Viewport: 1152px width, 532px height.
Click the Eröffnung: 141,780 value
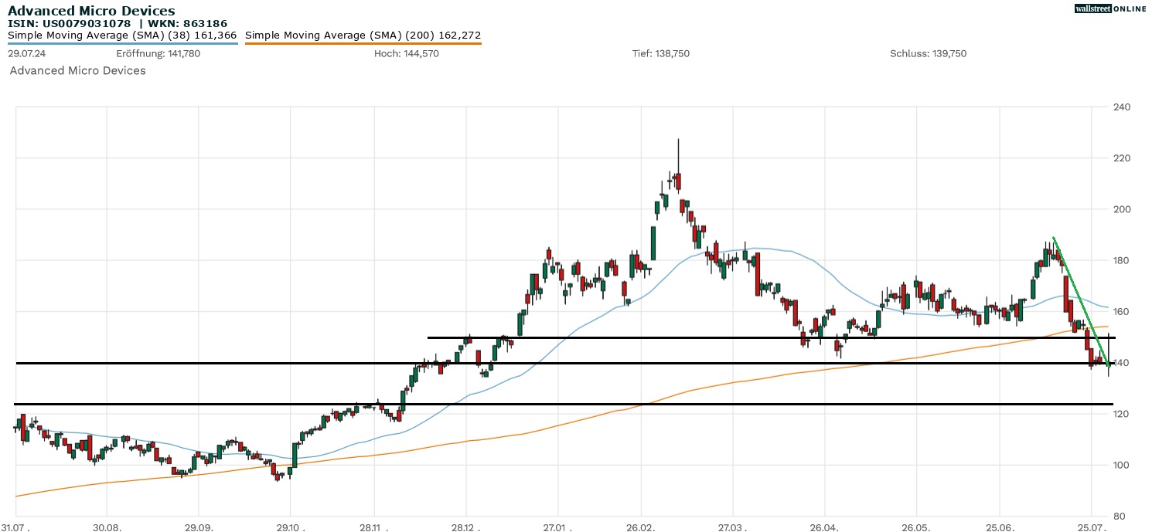[158, 54]
